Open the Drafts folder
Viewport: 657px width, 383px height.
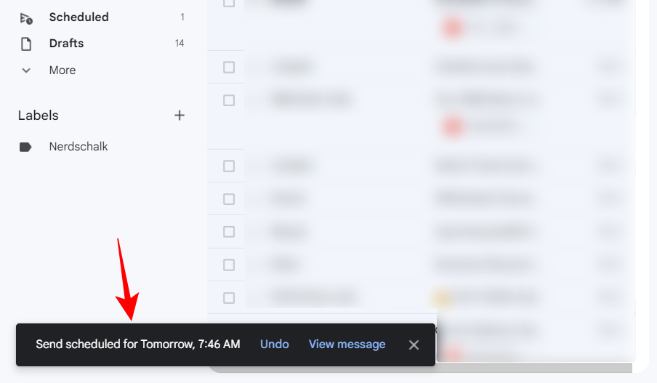tap(66, 43)
